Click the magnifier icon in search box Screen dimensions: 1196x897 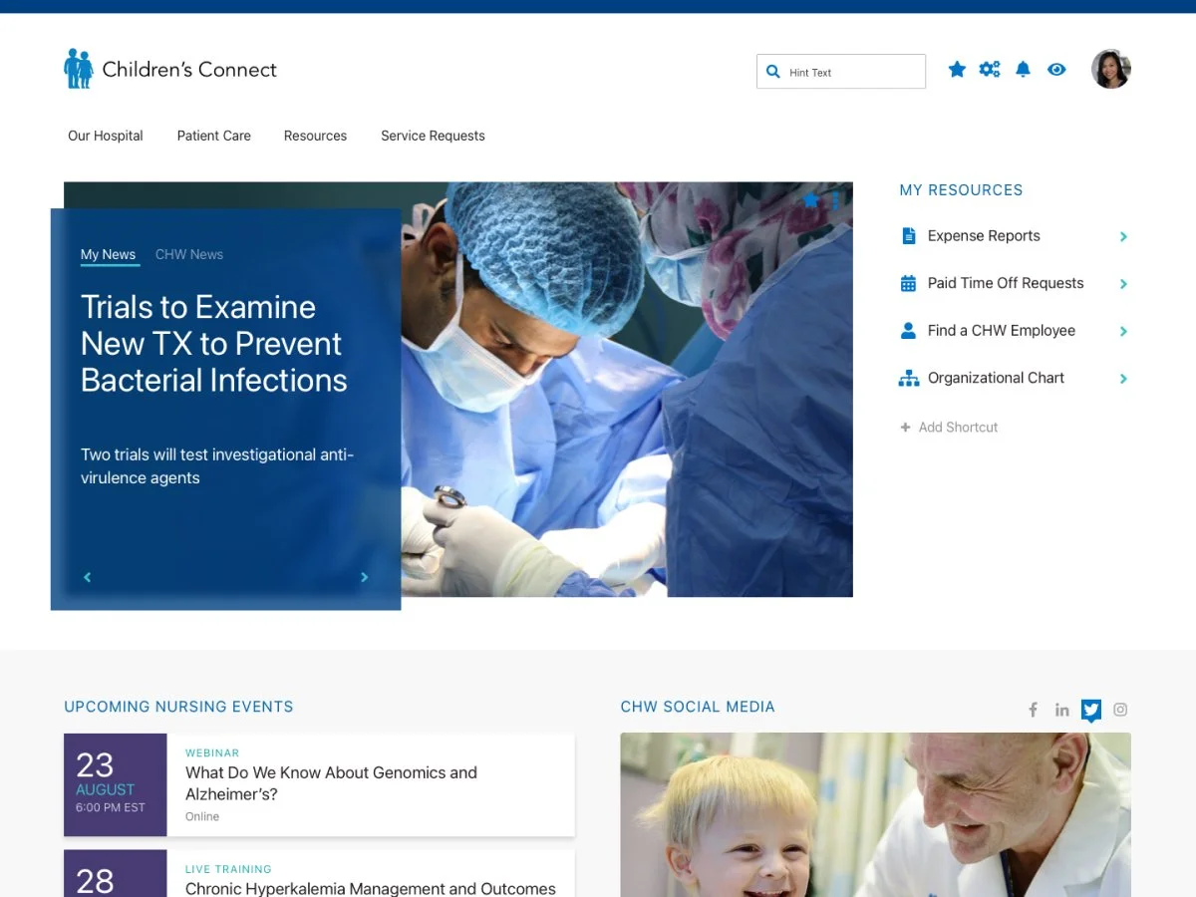click(x=773, y=72)
